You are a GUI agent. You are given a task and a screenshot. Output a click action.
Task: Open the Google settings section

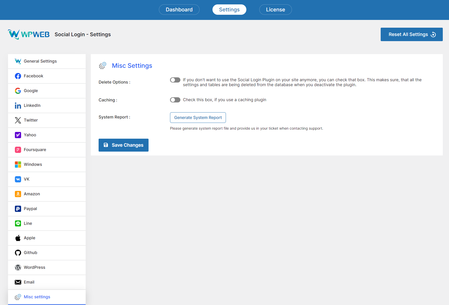pos(47,91)
